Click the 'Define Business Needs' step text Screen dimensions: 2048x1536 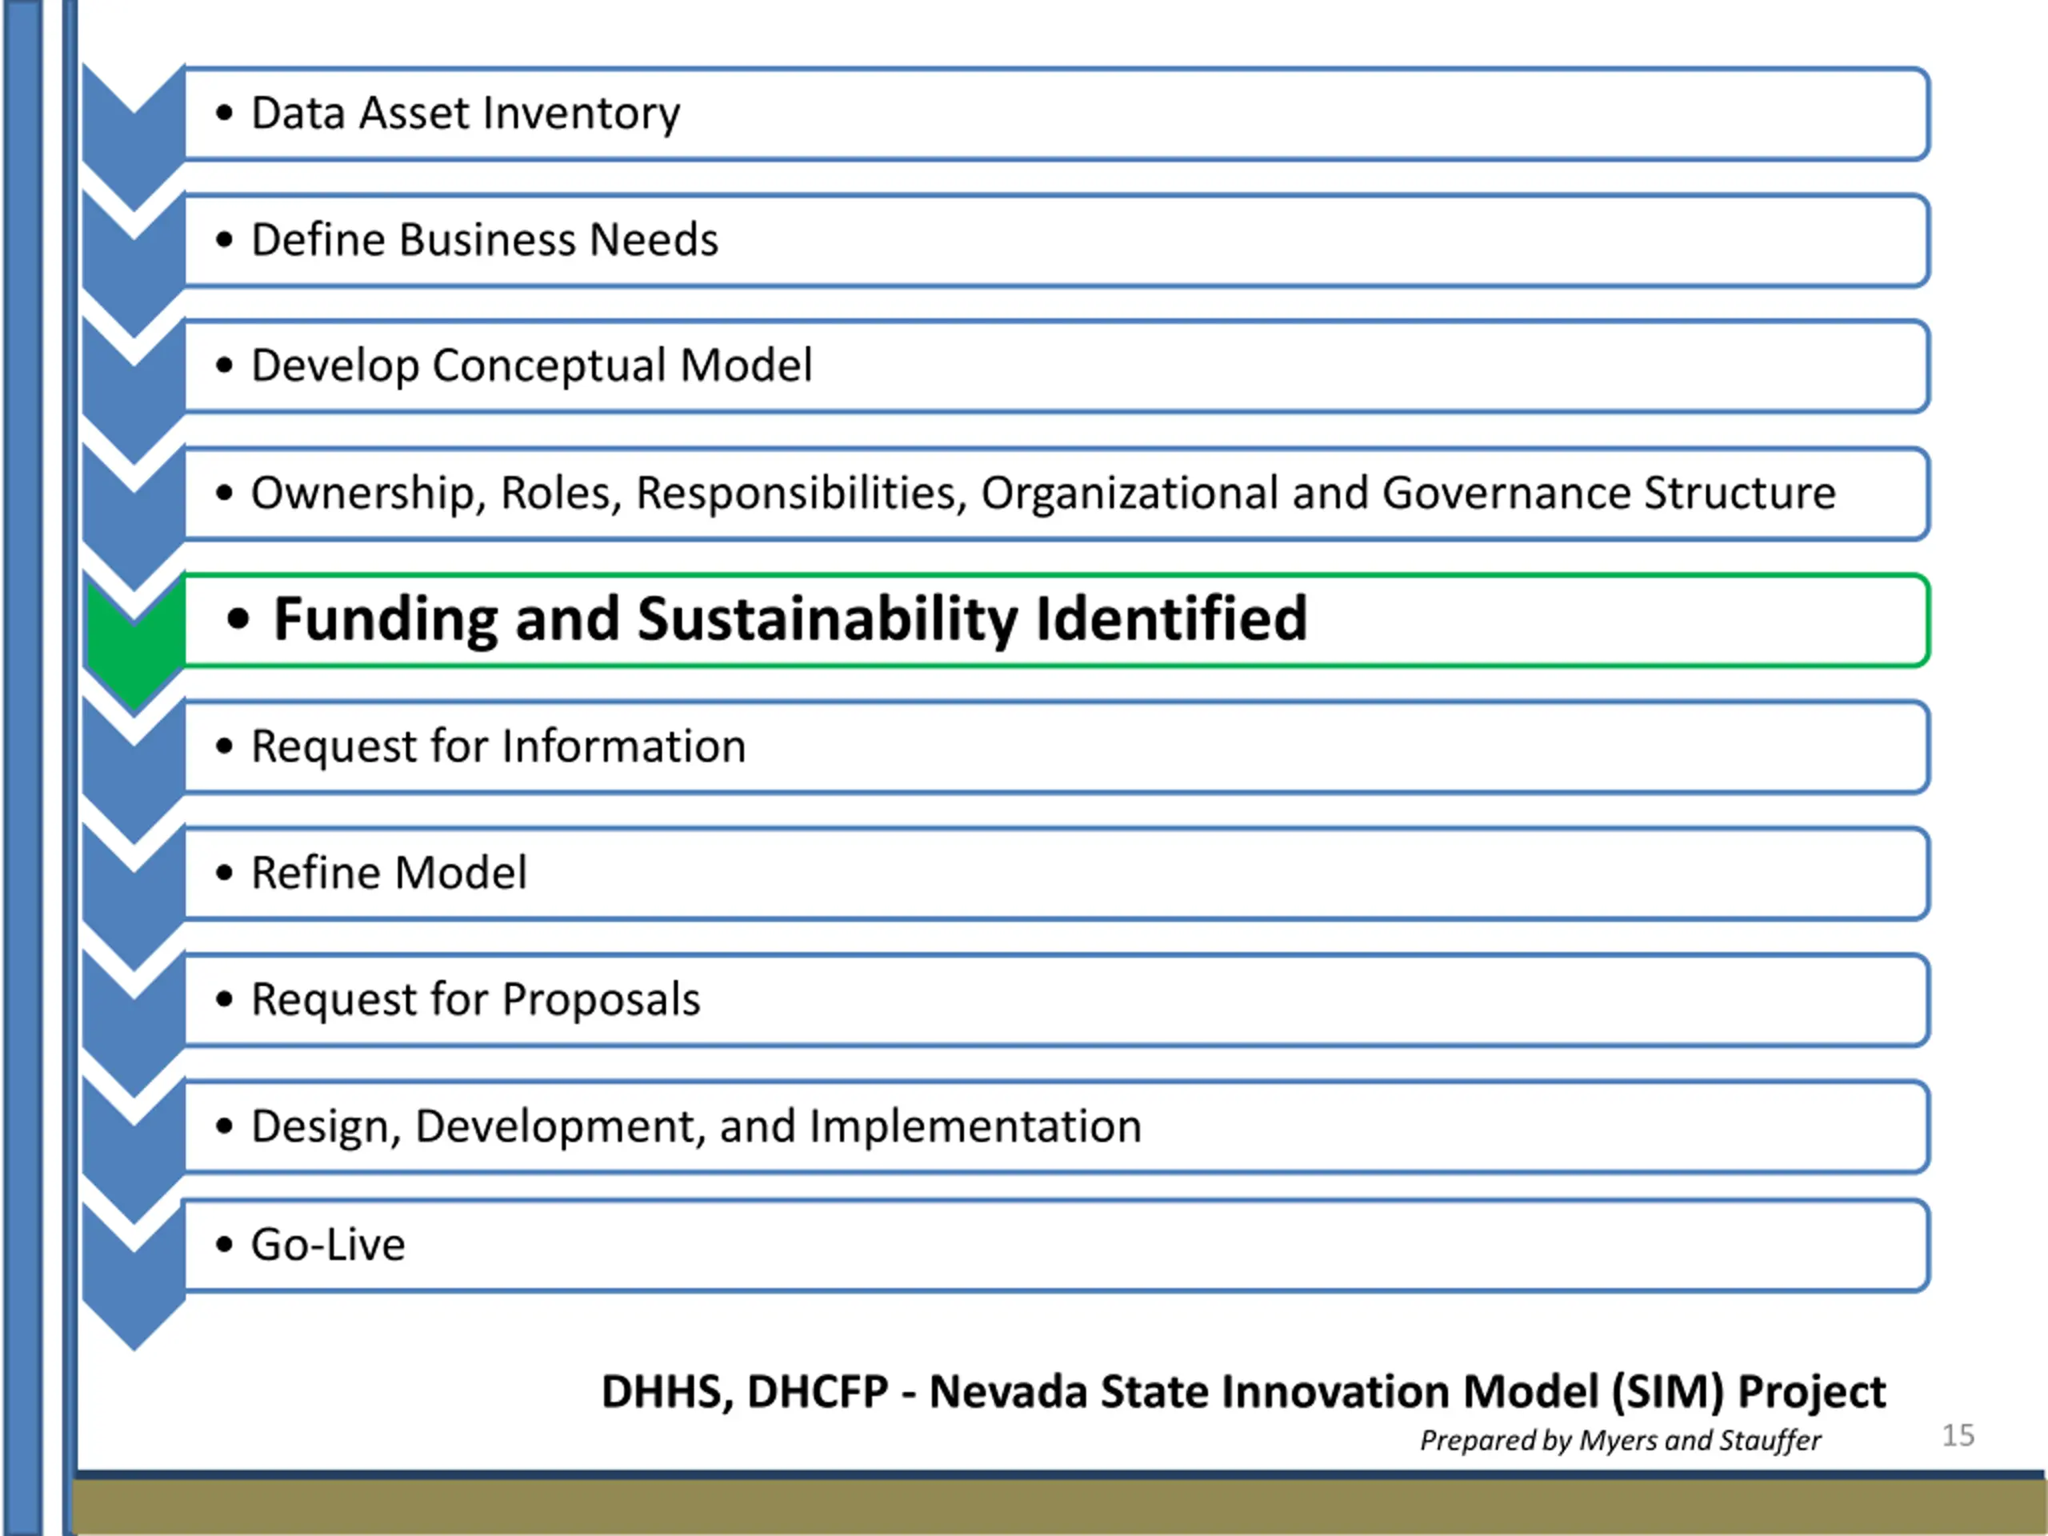click(x=484, y=240)
